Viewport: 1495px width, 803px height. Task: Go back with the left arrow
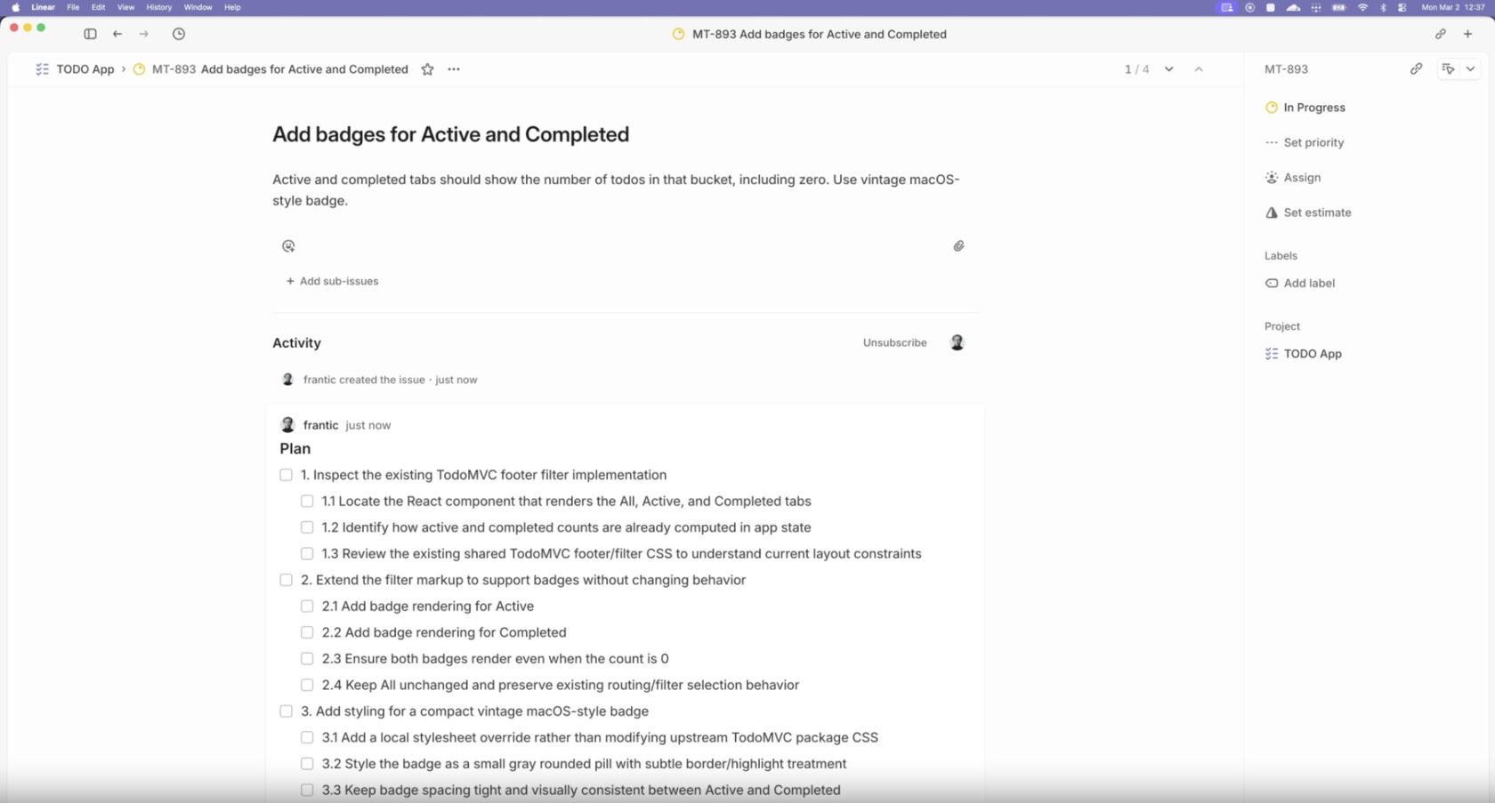117,34
